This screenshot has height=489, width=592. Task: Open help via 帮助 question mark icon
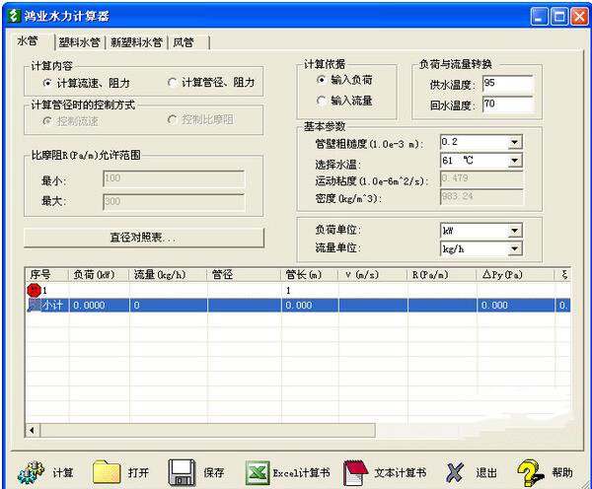[531, 471]
